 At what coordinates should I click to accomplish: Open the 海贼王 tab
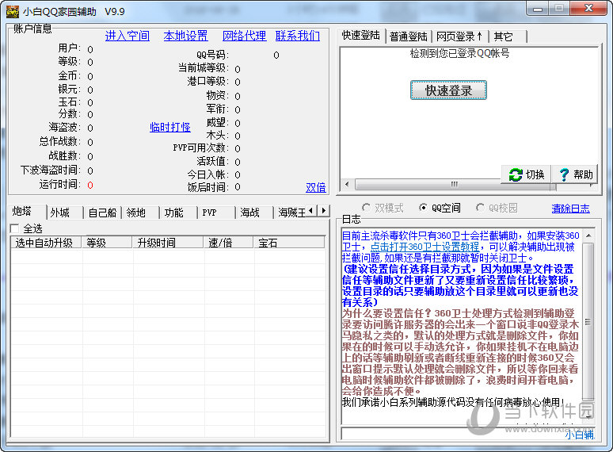pyautogui.click(x=291, y=213)
